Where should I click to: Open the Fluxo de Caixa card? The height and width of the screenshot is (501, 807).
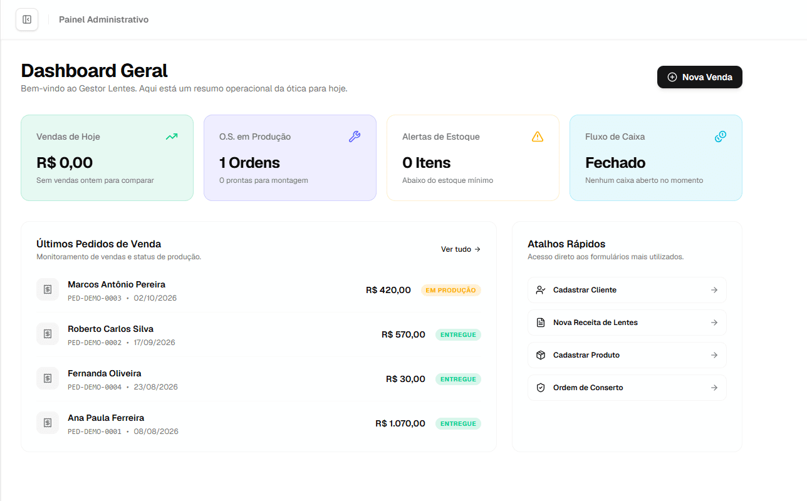(x=656, y=158)
